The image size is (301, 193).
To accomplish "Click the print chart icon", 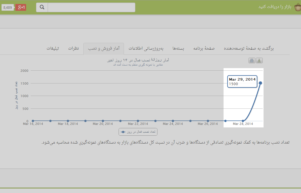I will [x=252, y=60].
